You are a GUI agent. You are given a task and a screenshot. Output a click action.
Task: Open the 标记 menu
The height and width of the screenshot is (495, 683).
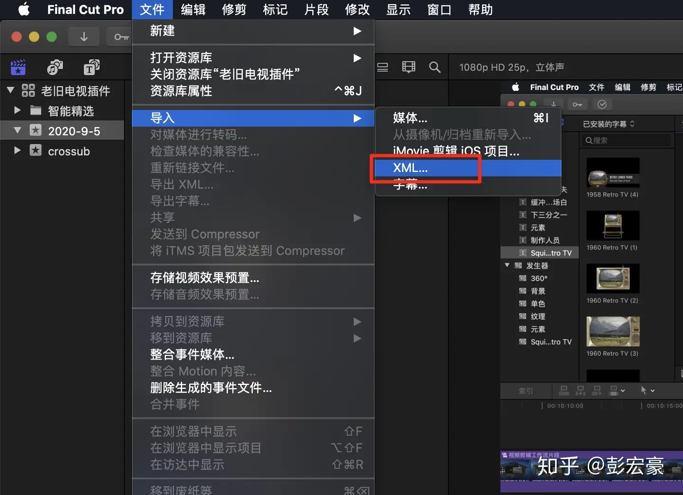click(x=275, y=9)
